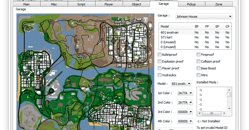Viewport: 249px width, 130px height.
Task: Open the Model dropdown showing 601 swatv
Action: pos(181,84)
